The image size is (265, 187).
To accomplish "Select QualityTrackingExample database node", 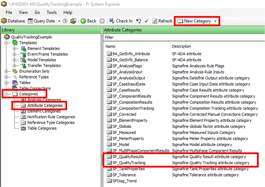I will (x=31, y=37).
